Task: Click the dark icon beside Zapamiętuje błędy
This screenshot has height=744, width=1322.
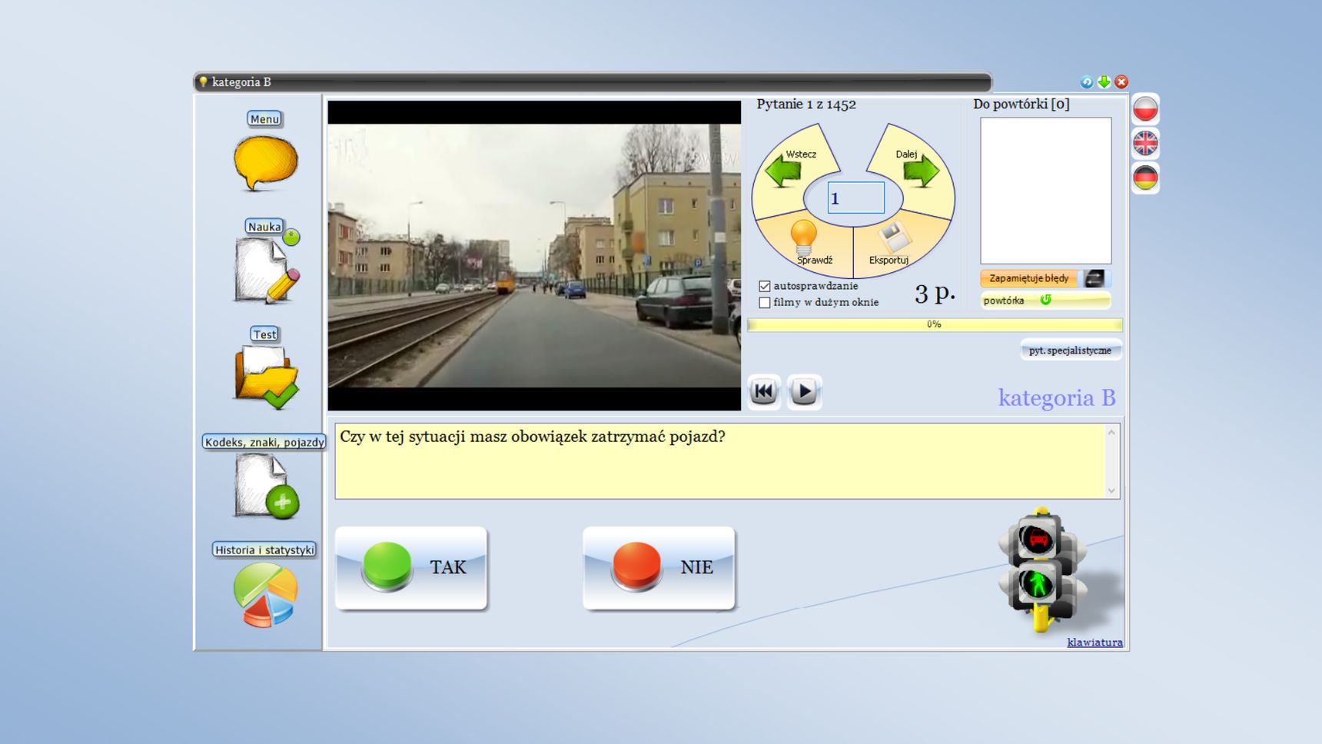Action: pos(1094,278)
